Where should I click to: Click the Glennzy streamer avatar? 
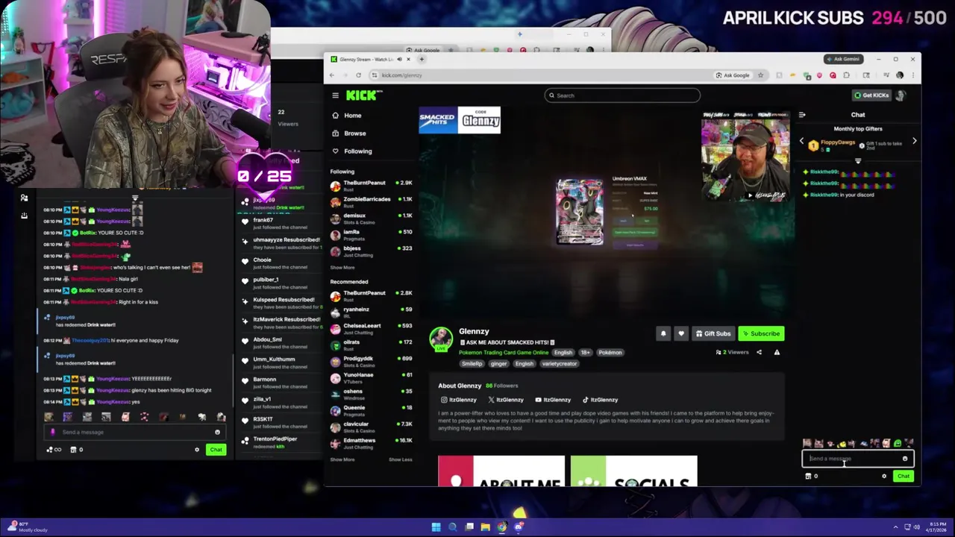click(x=441, y=338)
